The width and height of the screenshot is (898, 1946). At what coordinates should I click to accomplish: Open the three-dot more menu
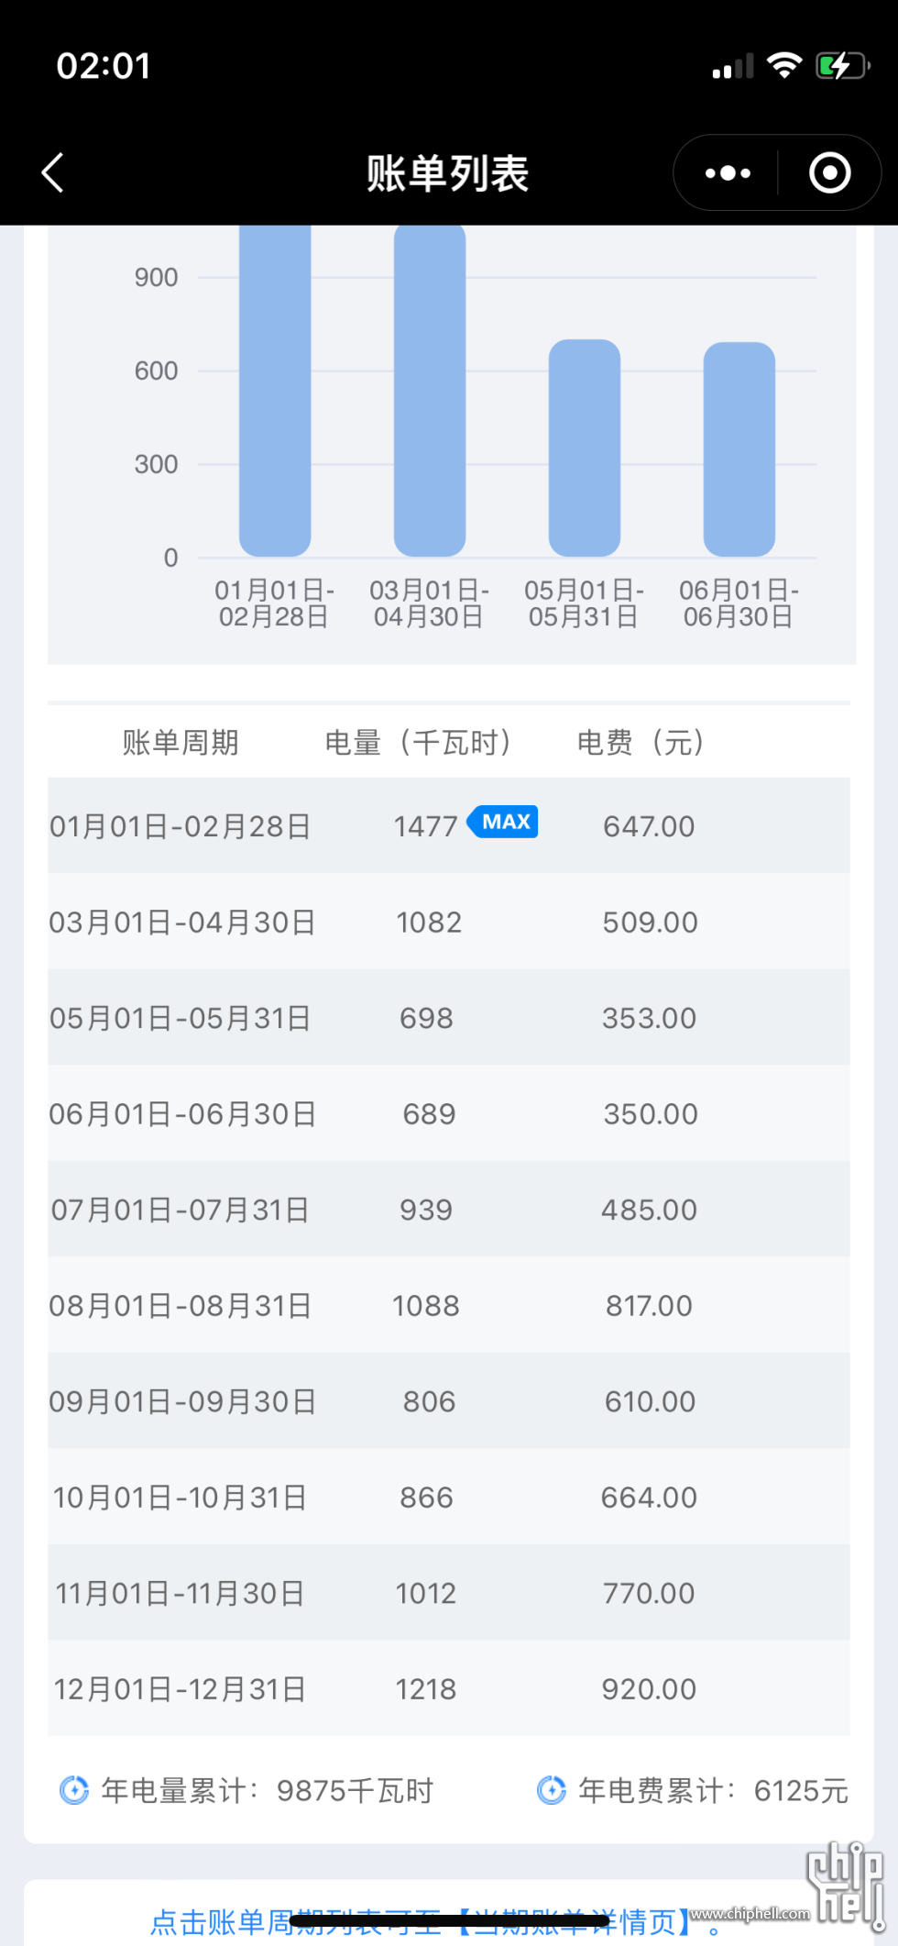[728, 173]
